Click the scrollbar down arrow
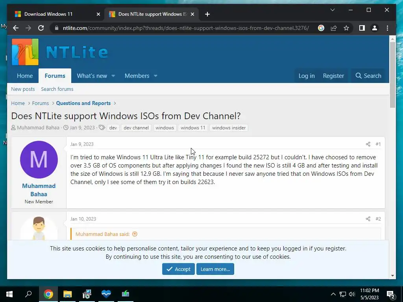This screenshot has height=302, width=403. pos(392,276)
